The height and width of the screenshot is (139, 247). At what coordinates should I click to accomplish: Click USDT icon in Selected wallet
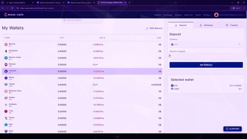172,89
